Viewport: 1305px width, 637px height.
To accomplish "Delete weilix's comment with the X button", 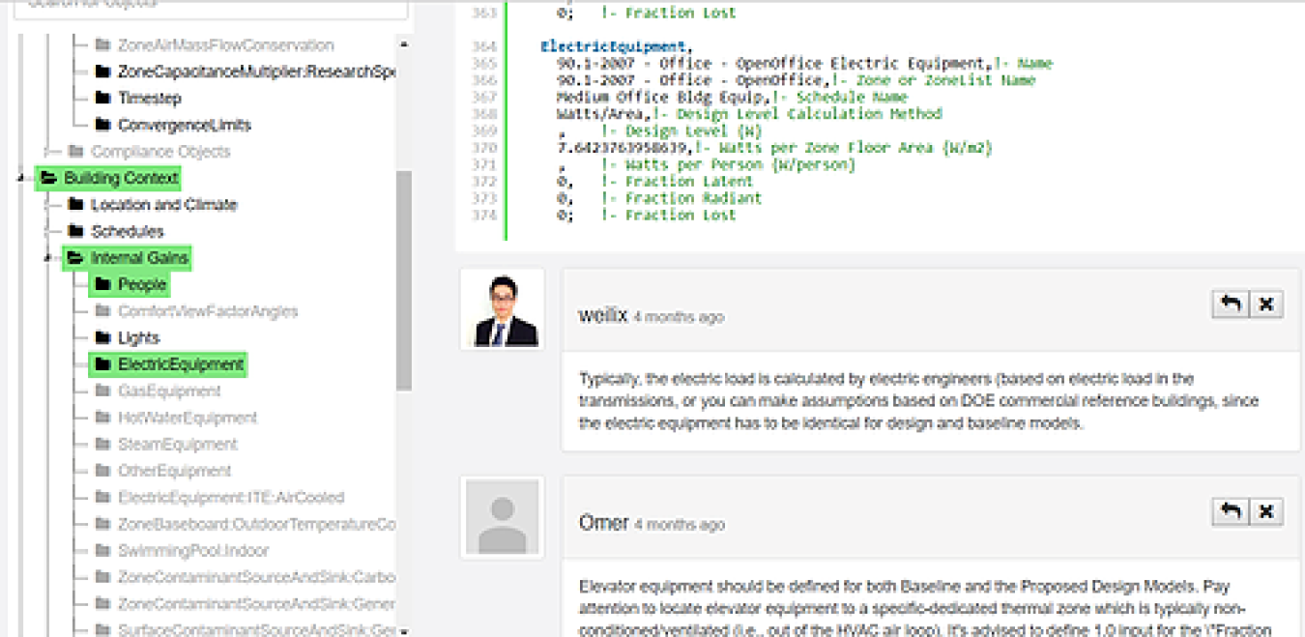I will click(1266, 304).
